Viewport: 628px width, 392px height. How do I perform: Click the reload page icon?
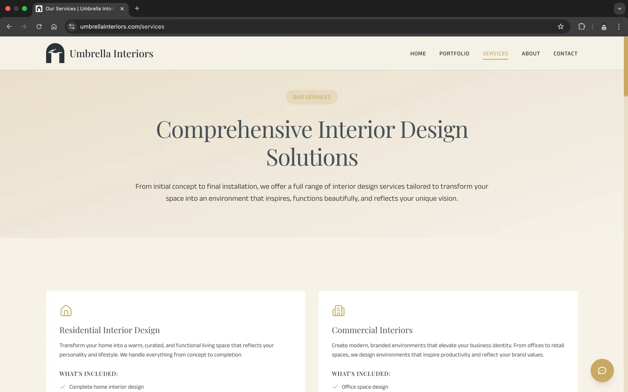pos(39,26)
